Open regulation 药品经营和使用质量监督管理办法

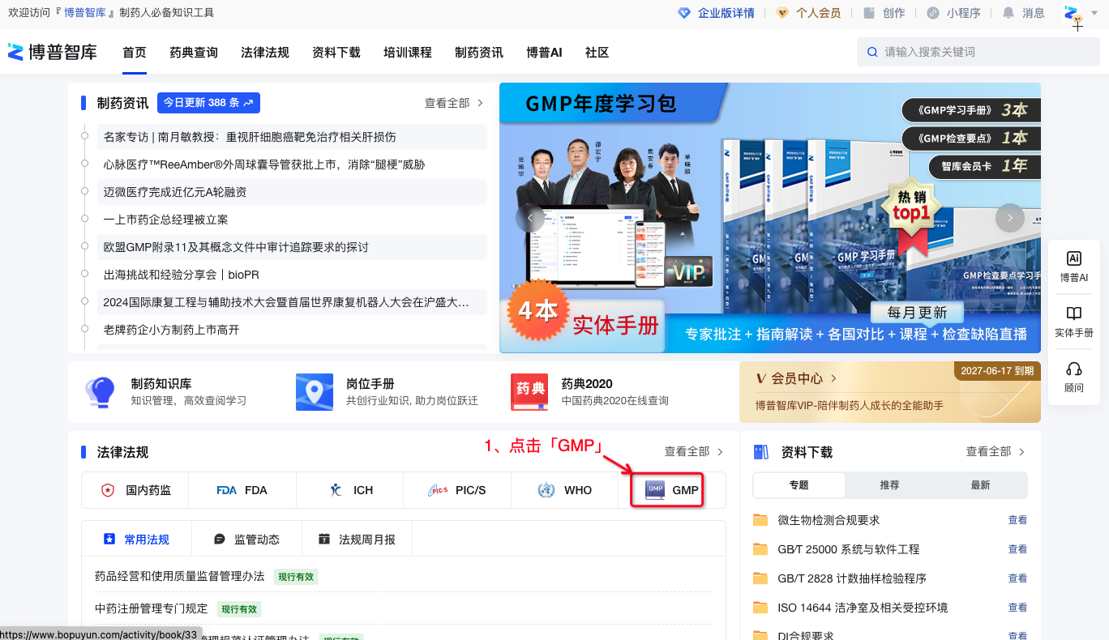coord(180,576)
